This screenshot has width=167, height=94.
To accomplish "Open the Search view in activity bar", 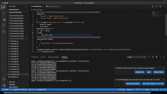I will 4,13.
